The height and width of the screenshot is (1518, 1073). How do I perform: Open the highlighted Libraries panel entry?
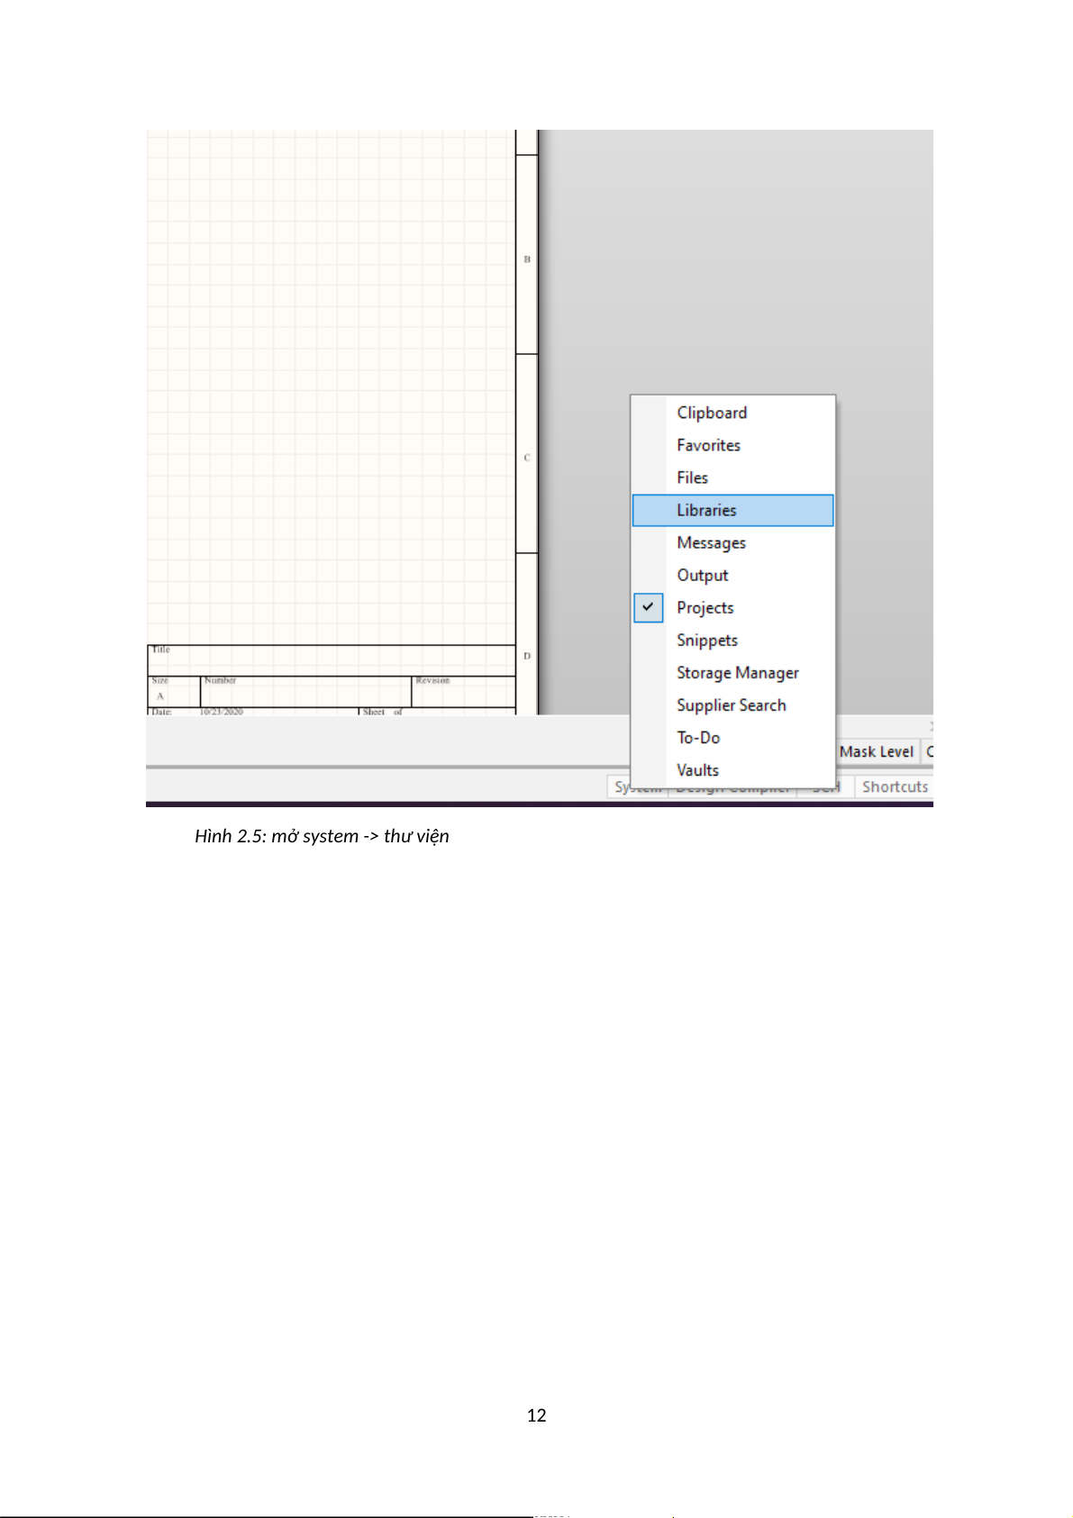click(x=706, y=510)
